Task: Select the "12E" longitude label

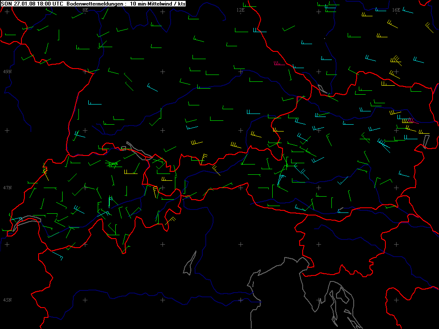Action: [241, 9]
